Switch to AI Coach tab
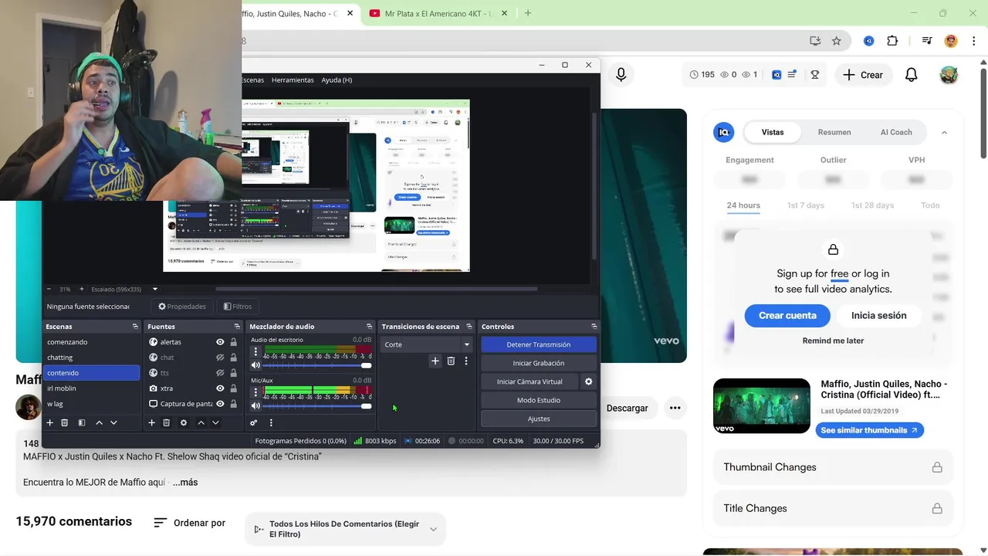The image size is (988, 556). coord(896,132)
